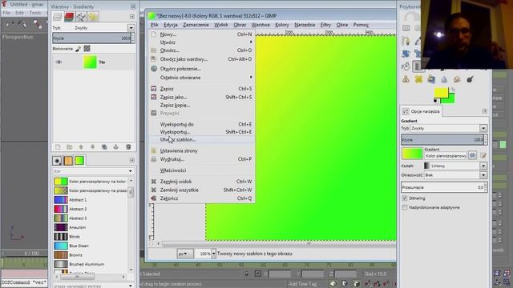
Task: Toggle the reverse gradient arrow button
Action: (472, 155)
